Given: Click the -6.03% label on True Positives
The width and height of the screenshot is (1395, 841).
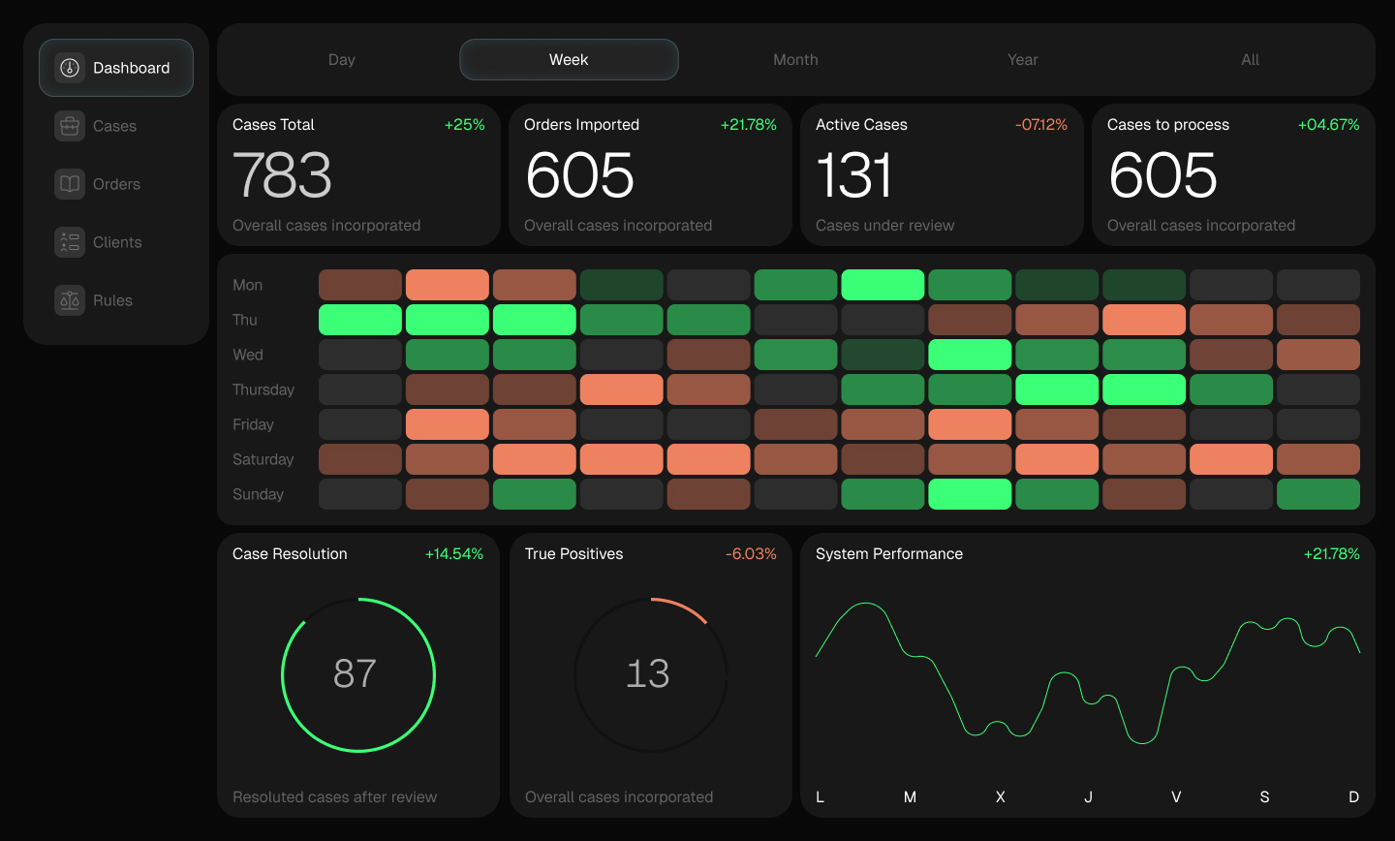Looking at the screenshot, I should tap(754, 553).
